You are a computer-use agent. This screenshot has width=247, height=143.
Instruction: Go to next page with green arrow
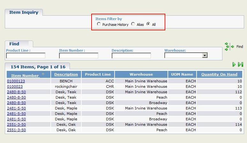coord(234,65)
